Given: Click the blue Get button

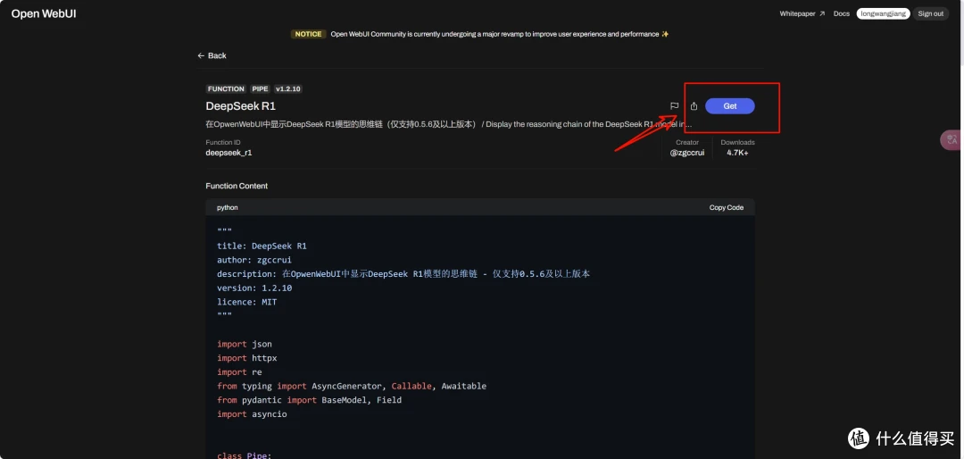Looking at the screenshot, I should pos(730,106).
